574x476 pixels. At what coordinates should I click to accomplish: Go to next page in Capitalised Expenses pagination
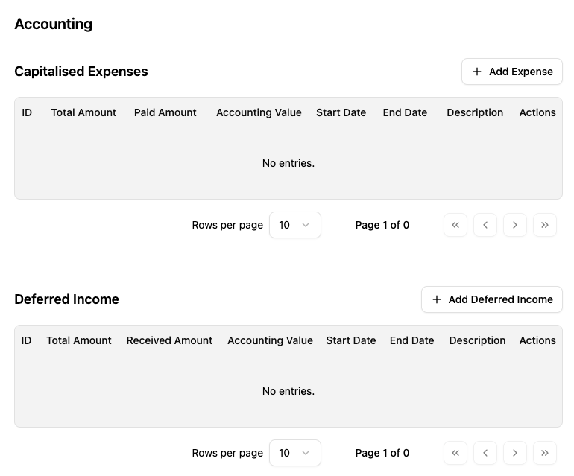tap(515, 225)
